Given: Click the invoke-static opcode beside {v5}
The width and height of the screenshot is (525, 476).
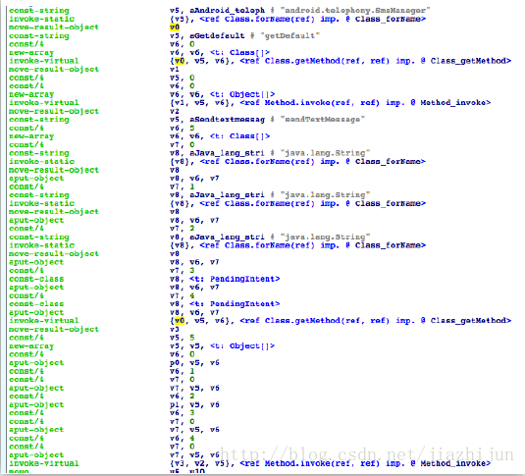Looking at the screenshot, I should (x=41, y=19).
